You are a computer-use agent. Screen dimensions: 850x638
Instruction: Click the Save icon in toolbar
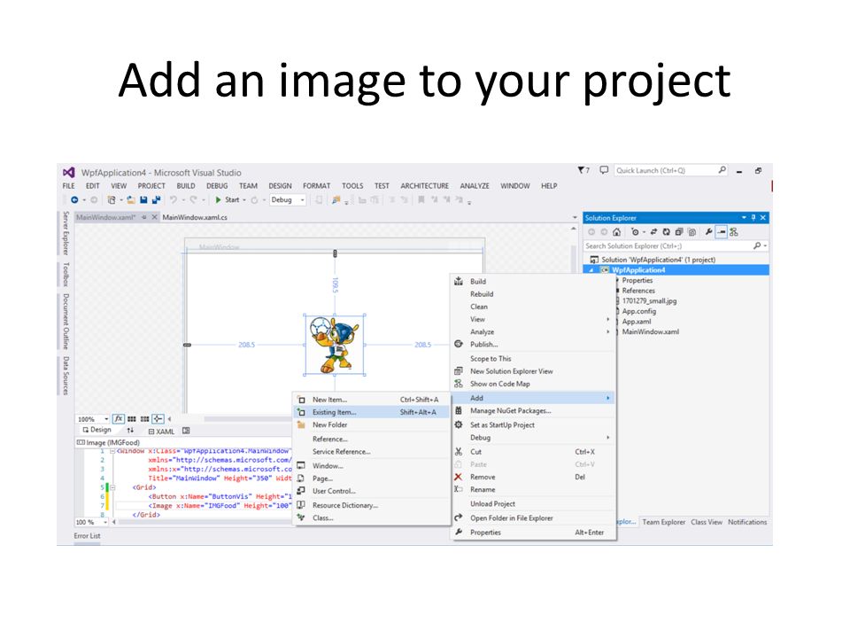143,200
